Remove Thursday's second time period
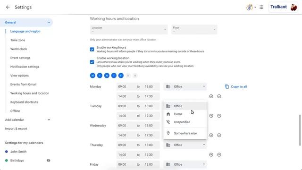This screenshot has width=302, height=170. pos(219,154)
